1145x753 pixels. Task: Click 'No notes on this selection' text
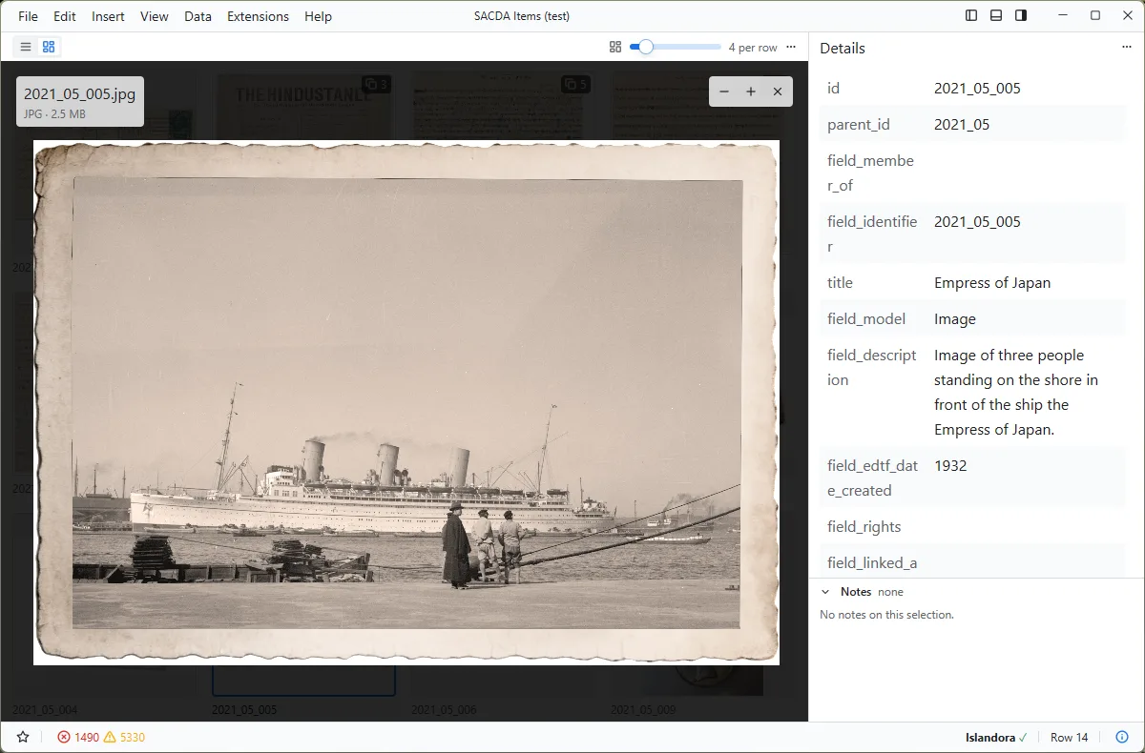click(886, 615)
